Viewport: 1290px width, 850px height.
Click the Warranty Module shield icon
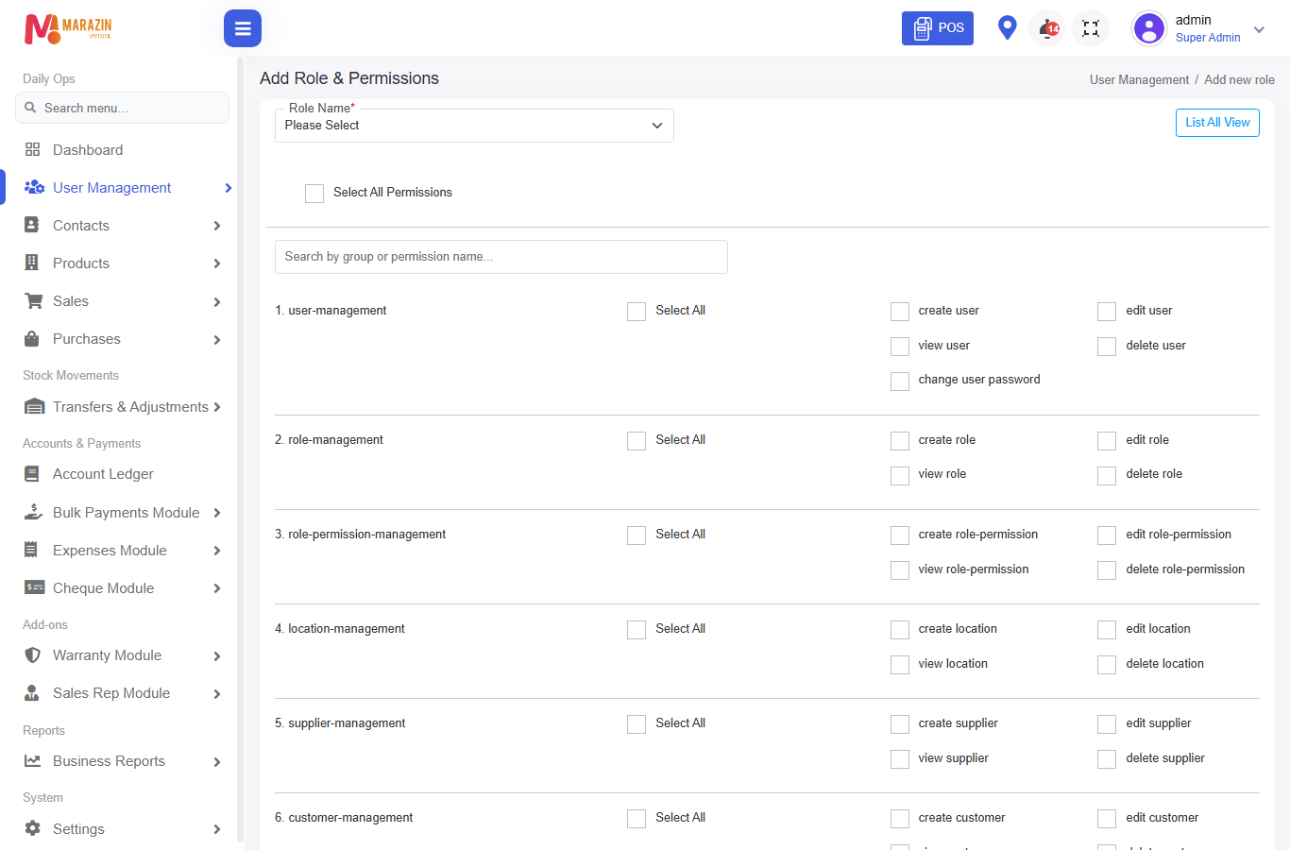[32, 655]
